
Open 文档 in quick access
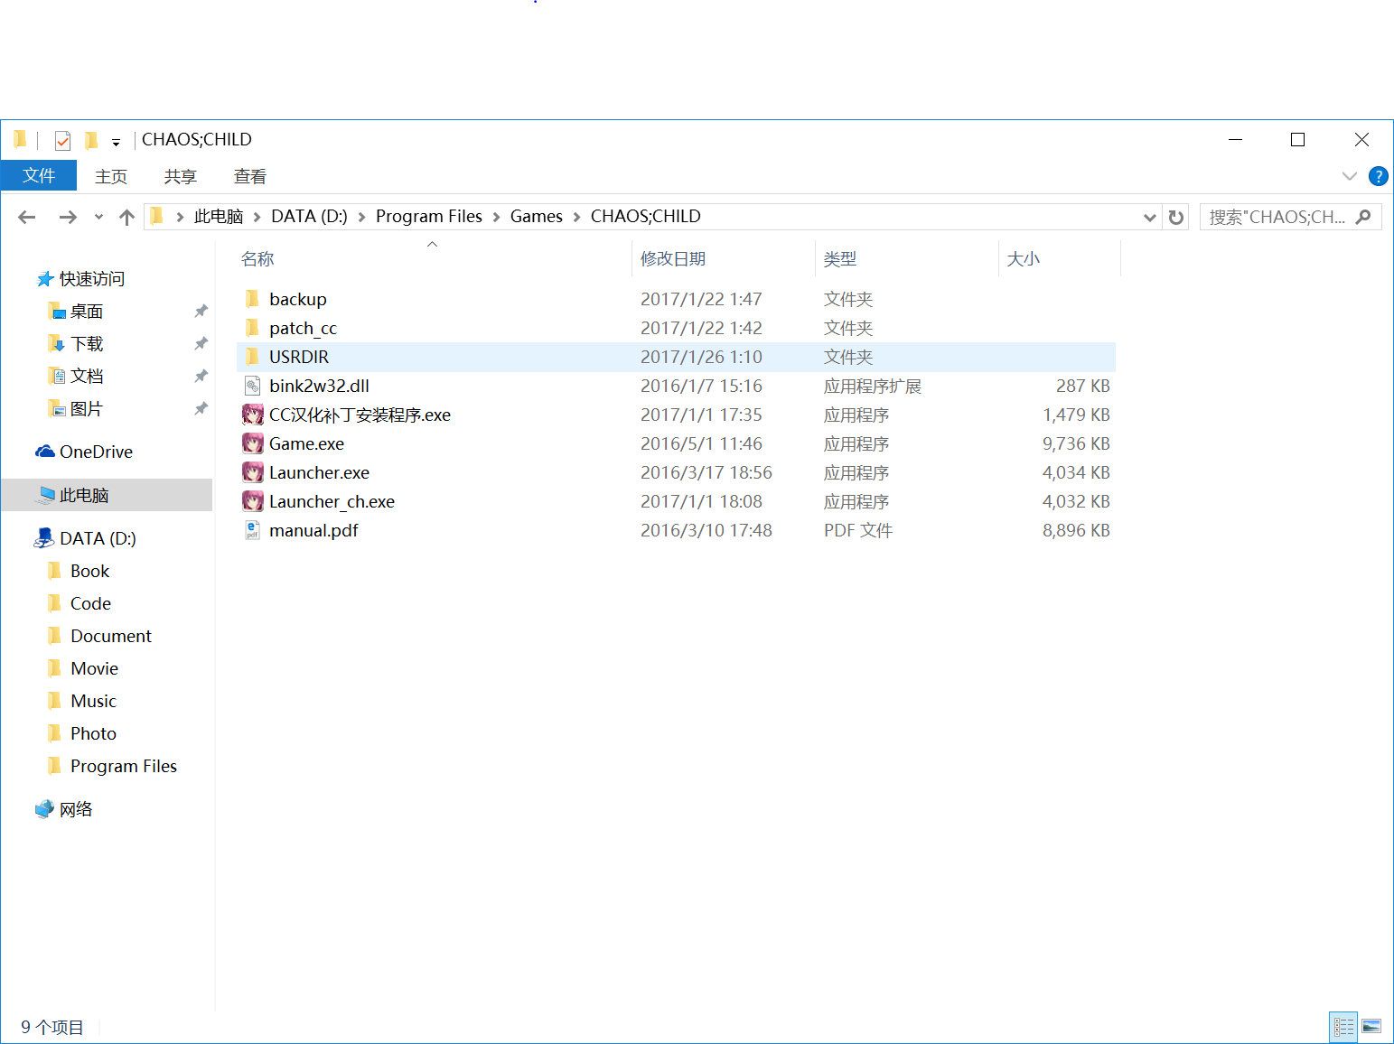(x=87, y=377)
